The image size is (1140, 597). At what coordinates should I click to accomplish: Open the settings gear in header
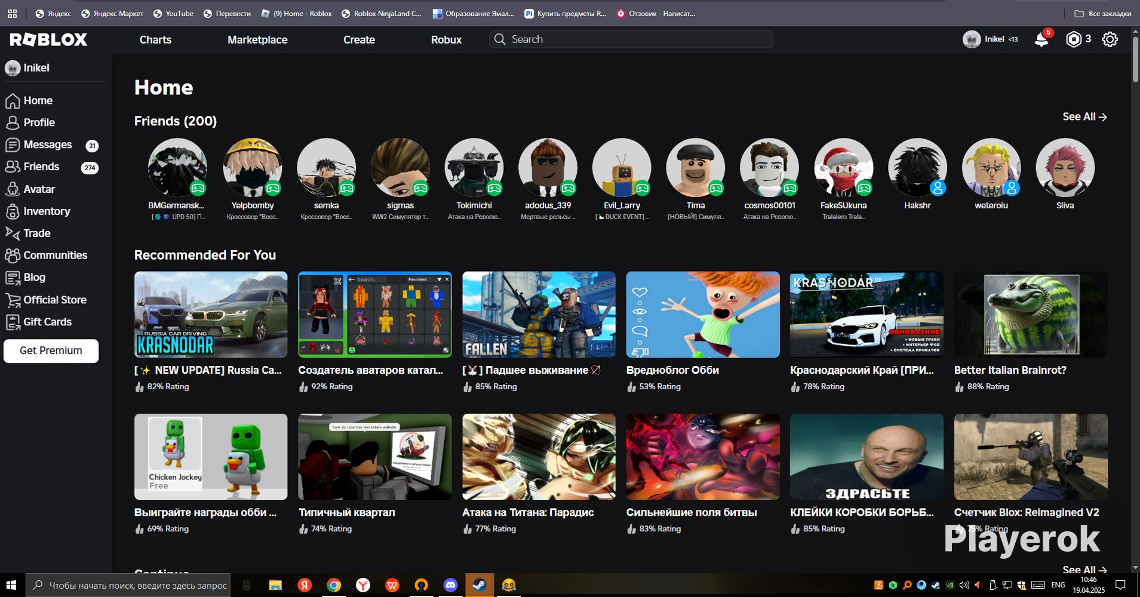pos(1110,39)
